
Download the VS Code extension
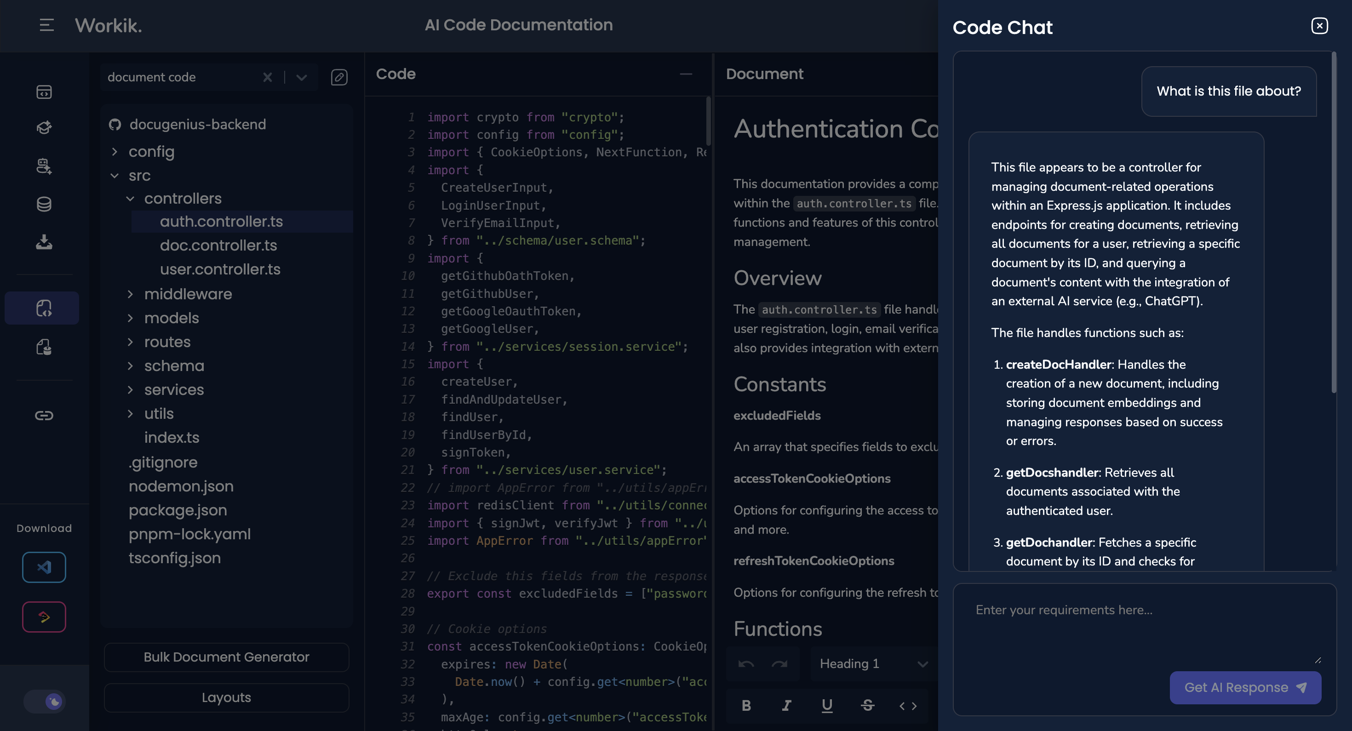(x=44, y=567)
